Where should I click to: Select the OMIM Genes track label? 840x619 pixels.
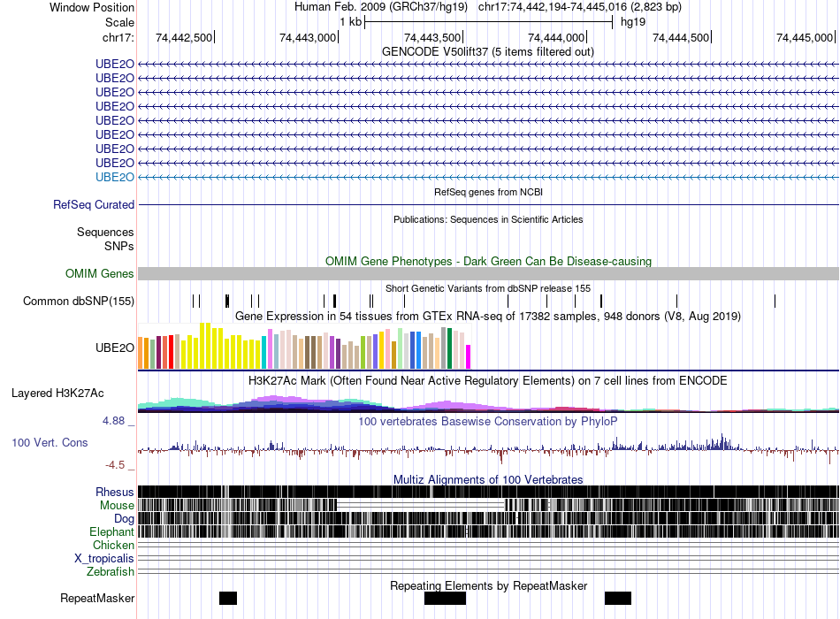(x=100, y=274)
